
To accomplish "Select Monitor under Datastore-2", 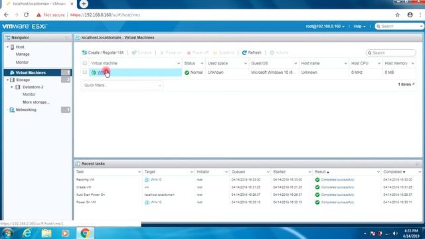I will click(29, 94).
